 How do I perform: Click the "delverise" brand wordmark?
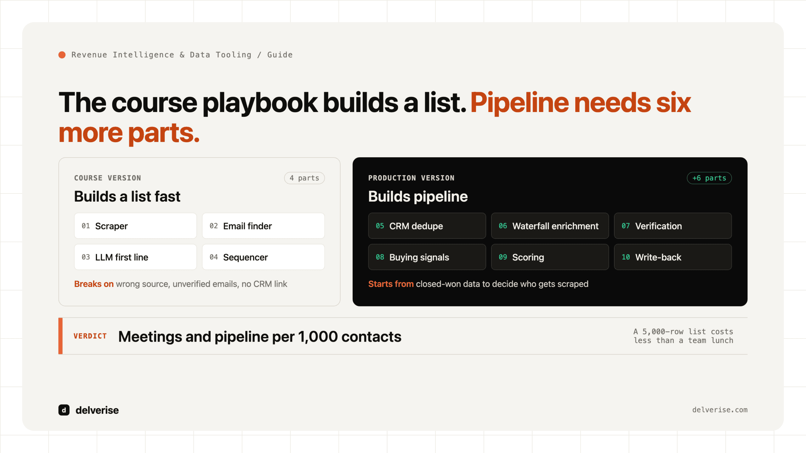pyautogui.click(x=97, y=410)
